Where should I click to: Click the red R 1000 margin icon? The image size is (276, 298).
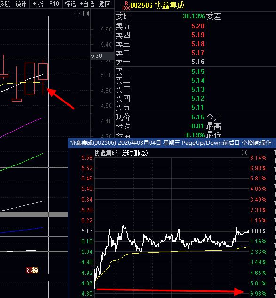(x=126, y=6)
